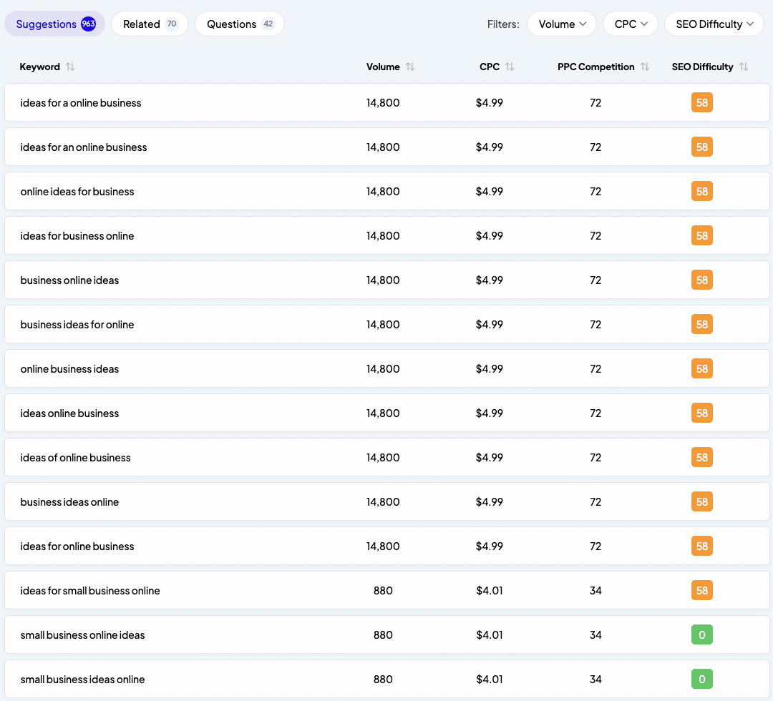Viewport: 773px width, 701px height.
Task: Sort by Keyword using the sort arrows
Action: (x=70, y=67)
